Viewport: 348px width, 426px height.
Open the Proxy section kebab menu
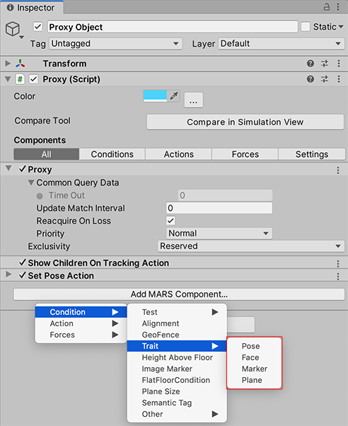coord(338,171)
